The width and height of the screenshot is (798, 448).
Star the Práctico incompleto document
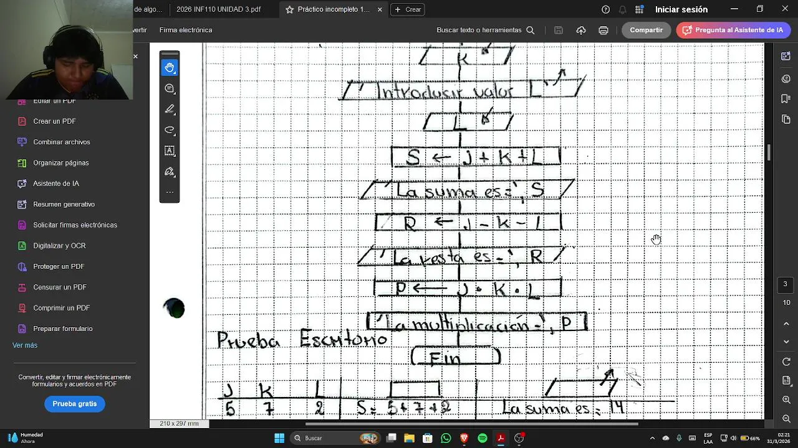(x=289, y=9)
